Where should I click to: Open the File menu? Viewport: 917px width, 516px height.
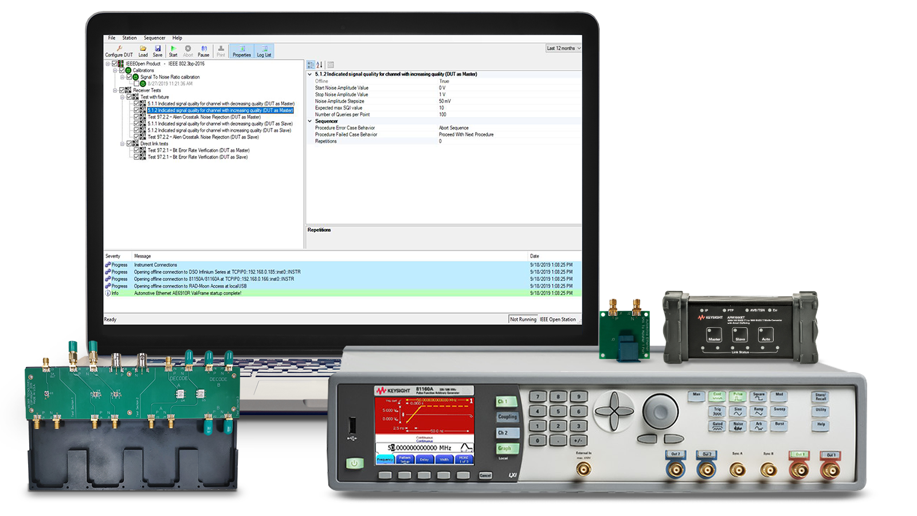tap(112, 38)
